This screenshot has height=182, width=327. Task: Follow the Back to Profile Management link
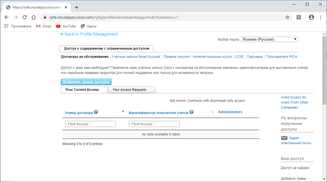coord(91,34)
